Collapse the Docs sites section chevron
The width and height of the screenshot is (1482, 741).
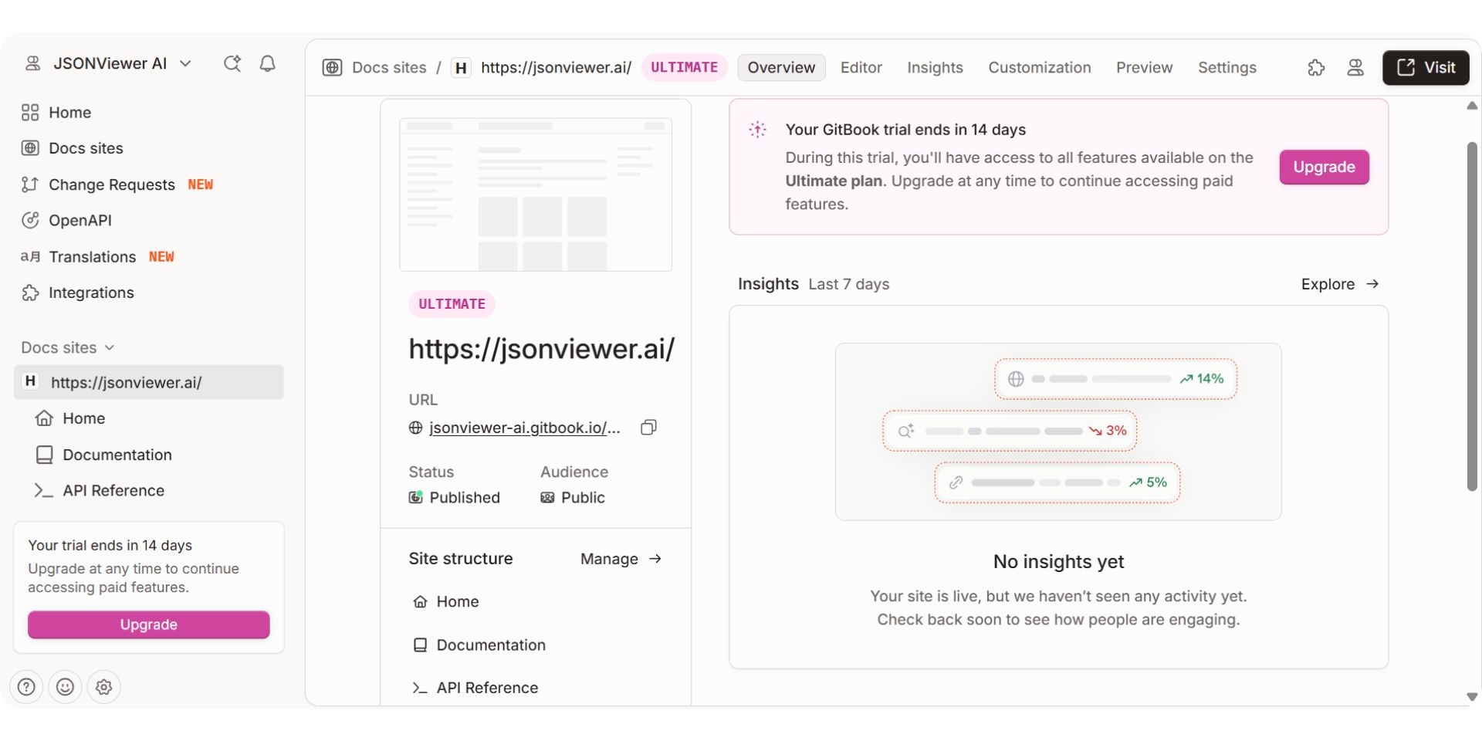(x=110, y=347)
